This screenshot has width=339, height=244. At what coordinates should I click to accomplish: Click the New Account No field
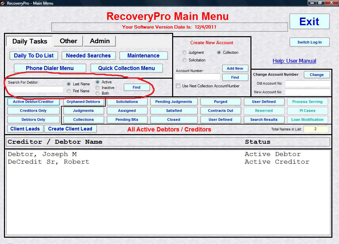point(307,92)
